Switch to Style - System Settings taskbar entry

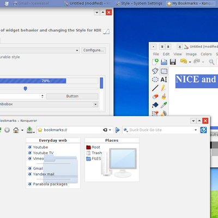click(139, 3)
